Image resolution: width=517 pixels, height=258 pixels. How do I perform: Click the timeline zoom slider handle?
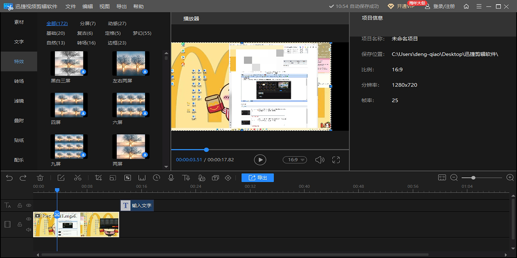point(473,178)
